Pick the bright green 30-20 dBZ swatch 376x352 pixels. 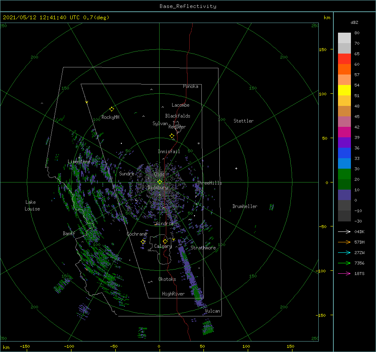(x=344, y=174)
